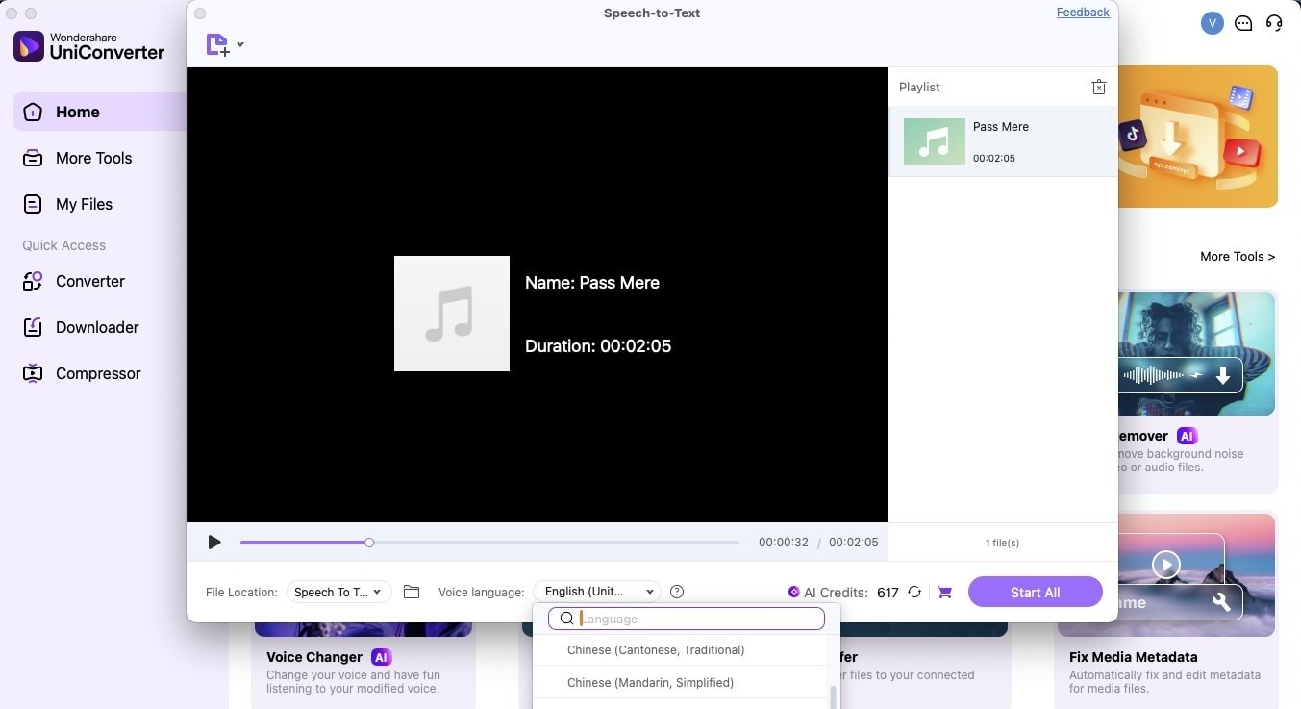Click the Wondershare UniConverter logo
The width and height of the screenshot is (1301, 709).
pos(89,46)
